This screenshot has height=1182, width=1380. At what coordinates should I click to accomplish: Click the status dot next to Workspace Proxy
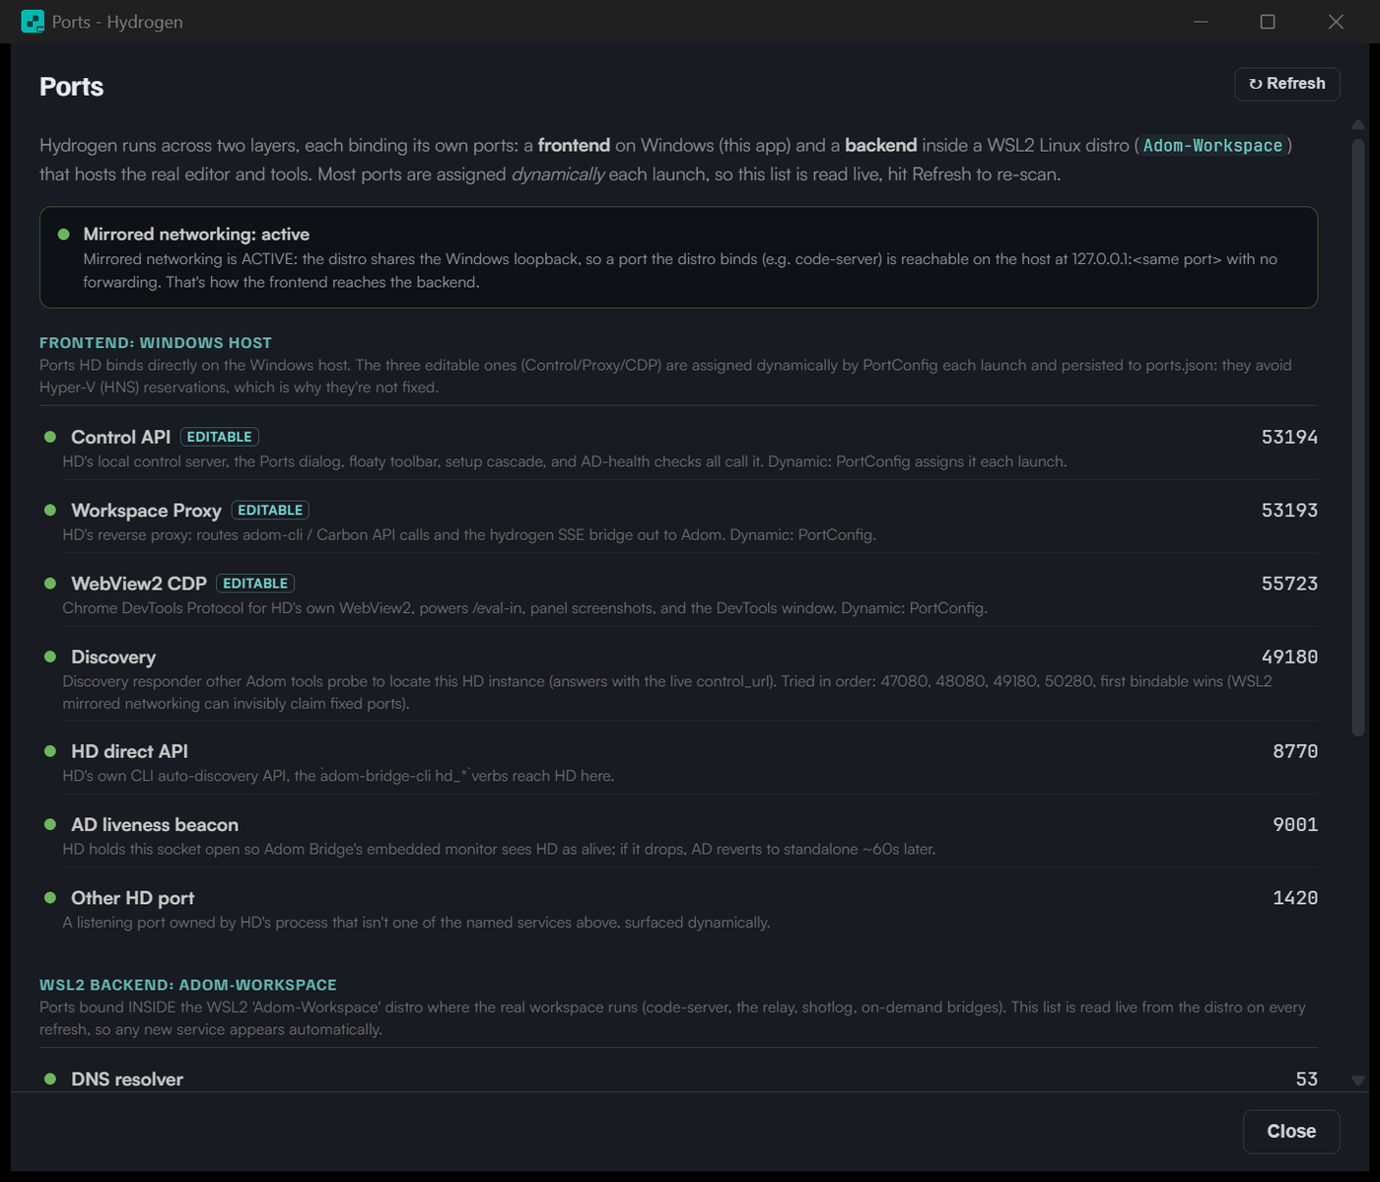click(50, 510)
